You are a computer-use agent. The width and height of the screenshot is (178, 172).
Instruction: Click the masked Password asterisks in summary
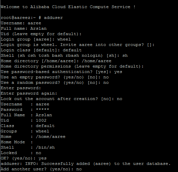pos(43,109)
